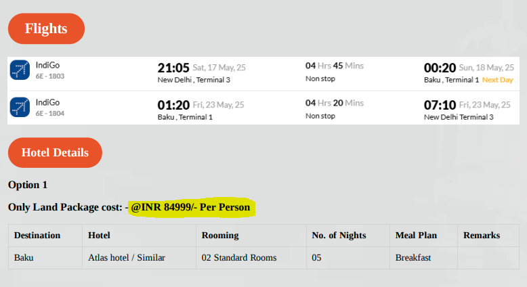Select departure time 21:05 from New Delhi
The height and width of the screenshot is (287, 527).
point(173,68)
